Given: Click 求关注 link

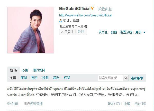Looking at the screenshot, I should (103, 32).
